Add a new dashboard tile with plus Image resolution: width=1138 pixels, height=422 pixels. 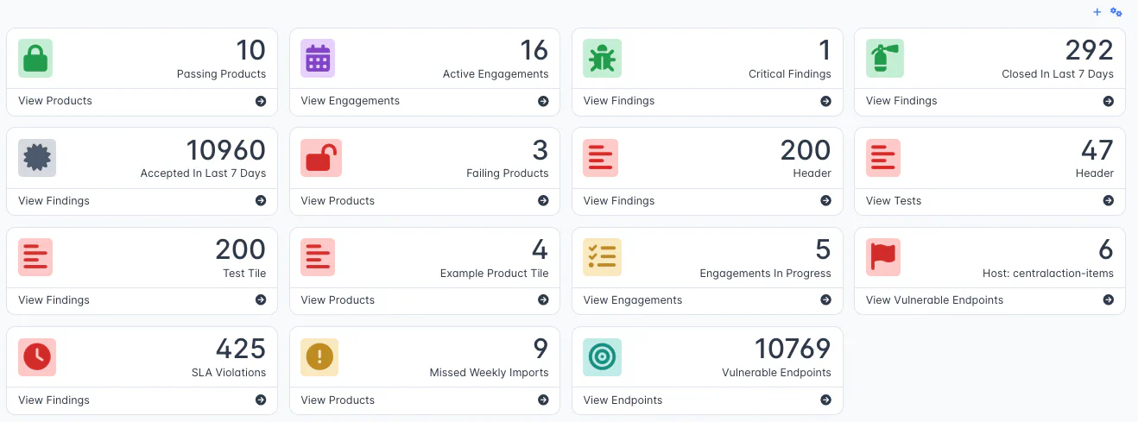[1097, 12]
